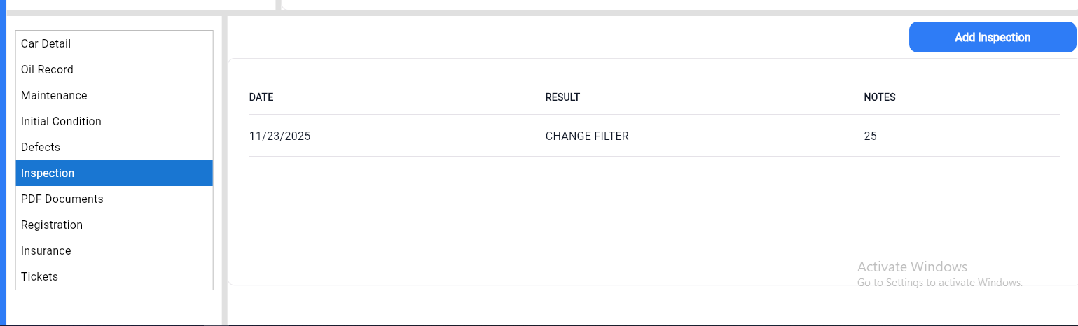The width and height of the screenshot is (1078, 326).
Task: Open PDF Documents section
Action: coord(62,199)
